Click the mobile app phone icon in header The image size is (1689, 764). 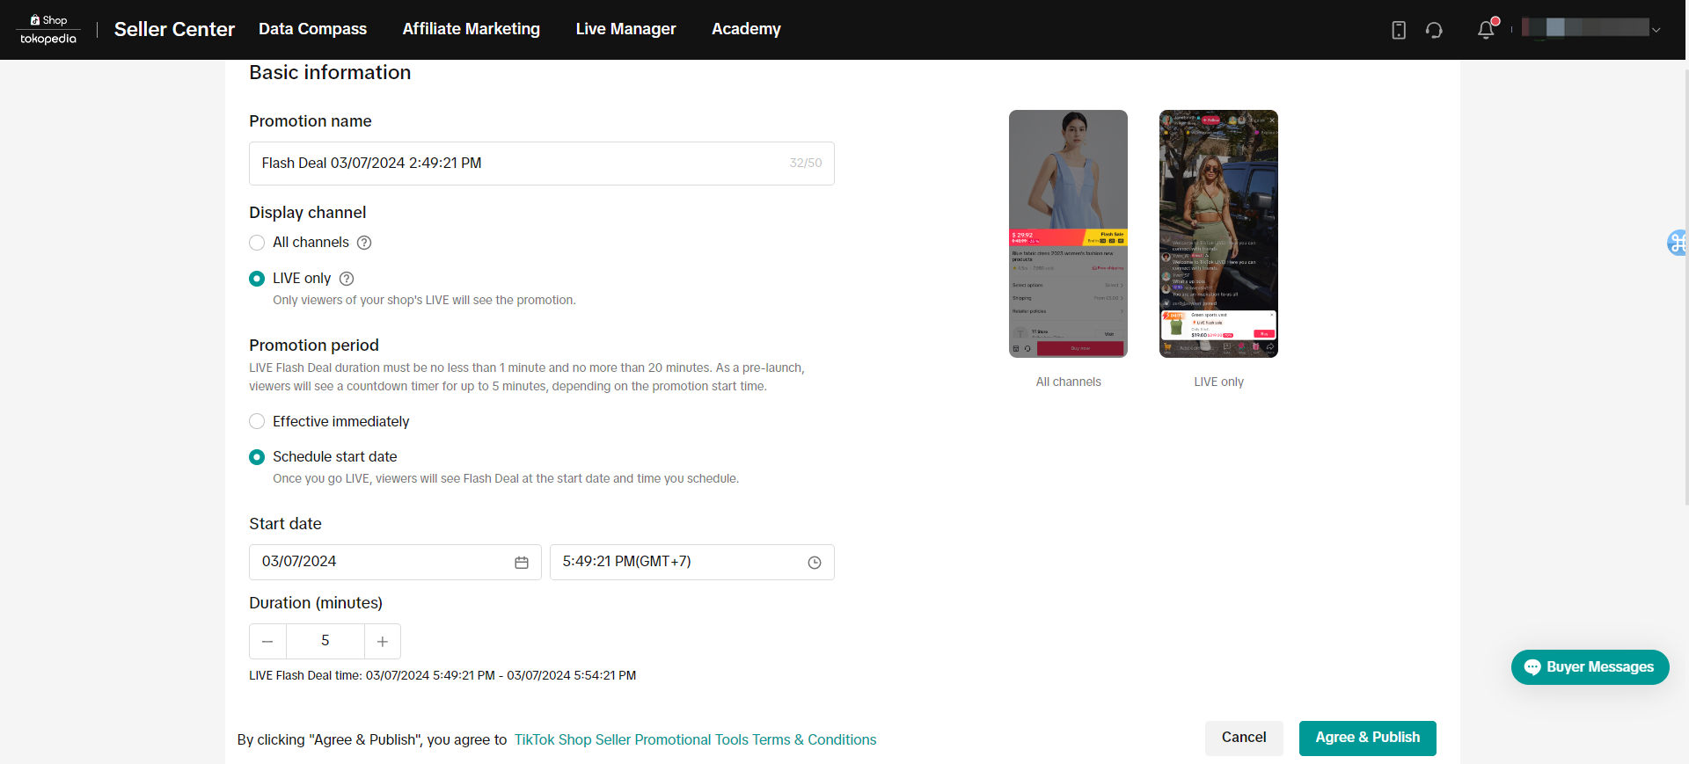pos(1399,30)
